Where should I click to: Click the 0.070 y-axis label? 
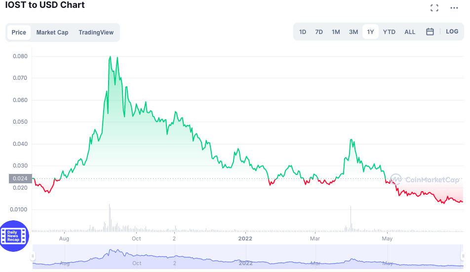click(x=20, y=78)
